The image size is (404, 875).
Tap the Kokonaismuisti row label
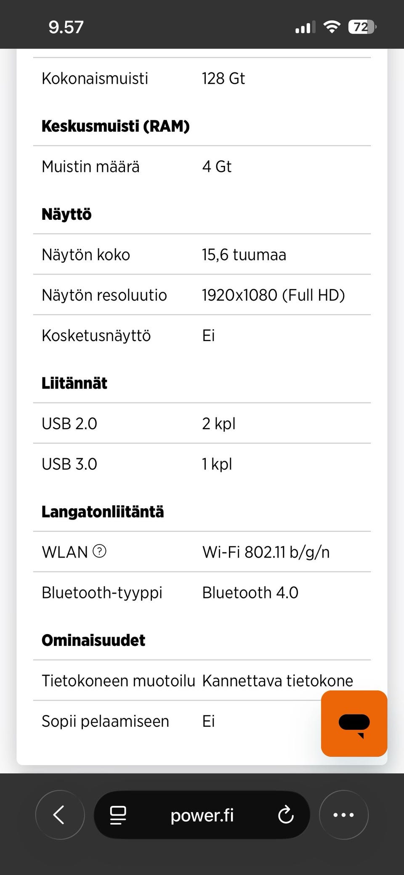click(x=95, y=78)
